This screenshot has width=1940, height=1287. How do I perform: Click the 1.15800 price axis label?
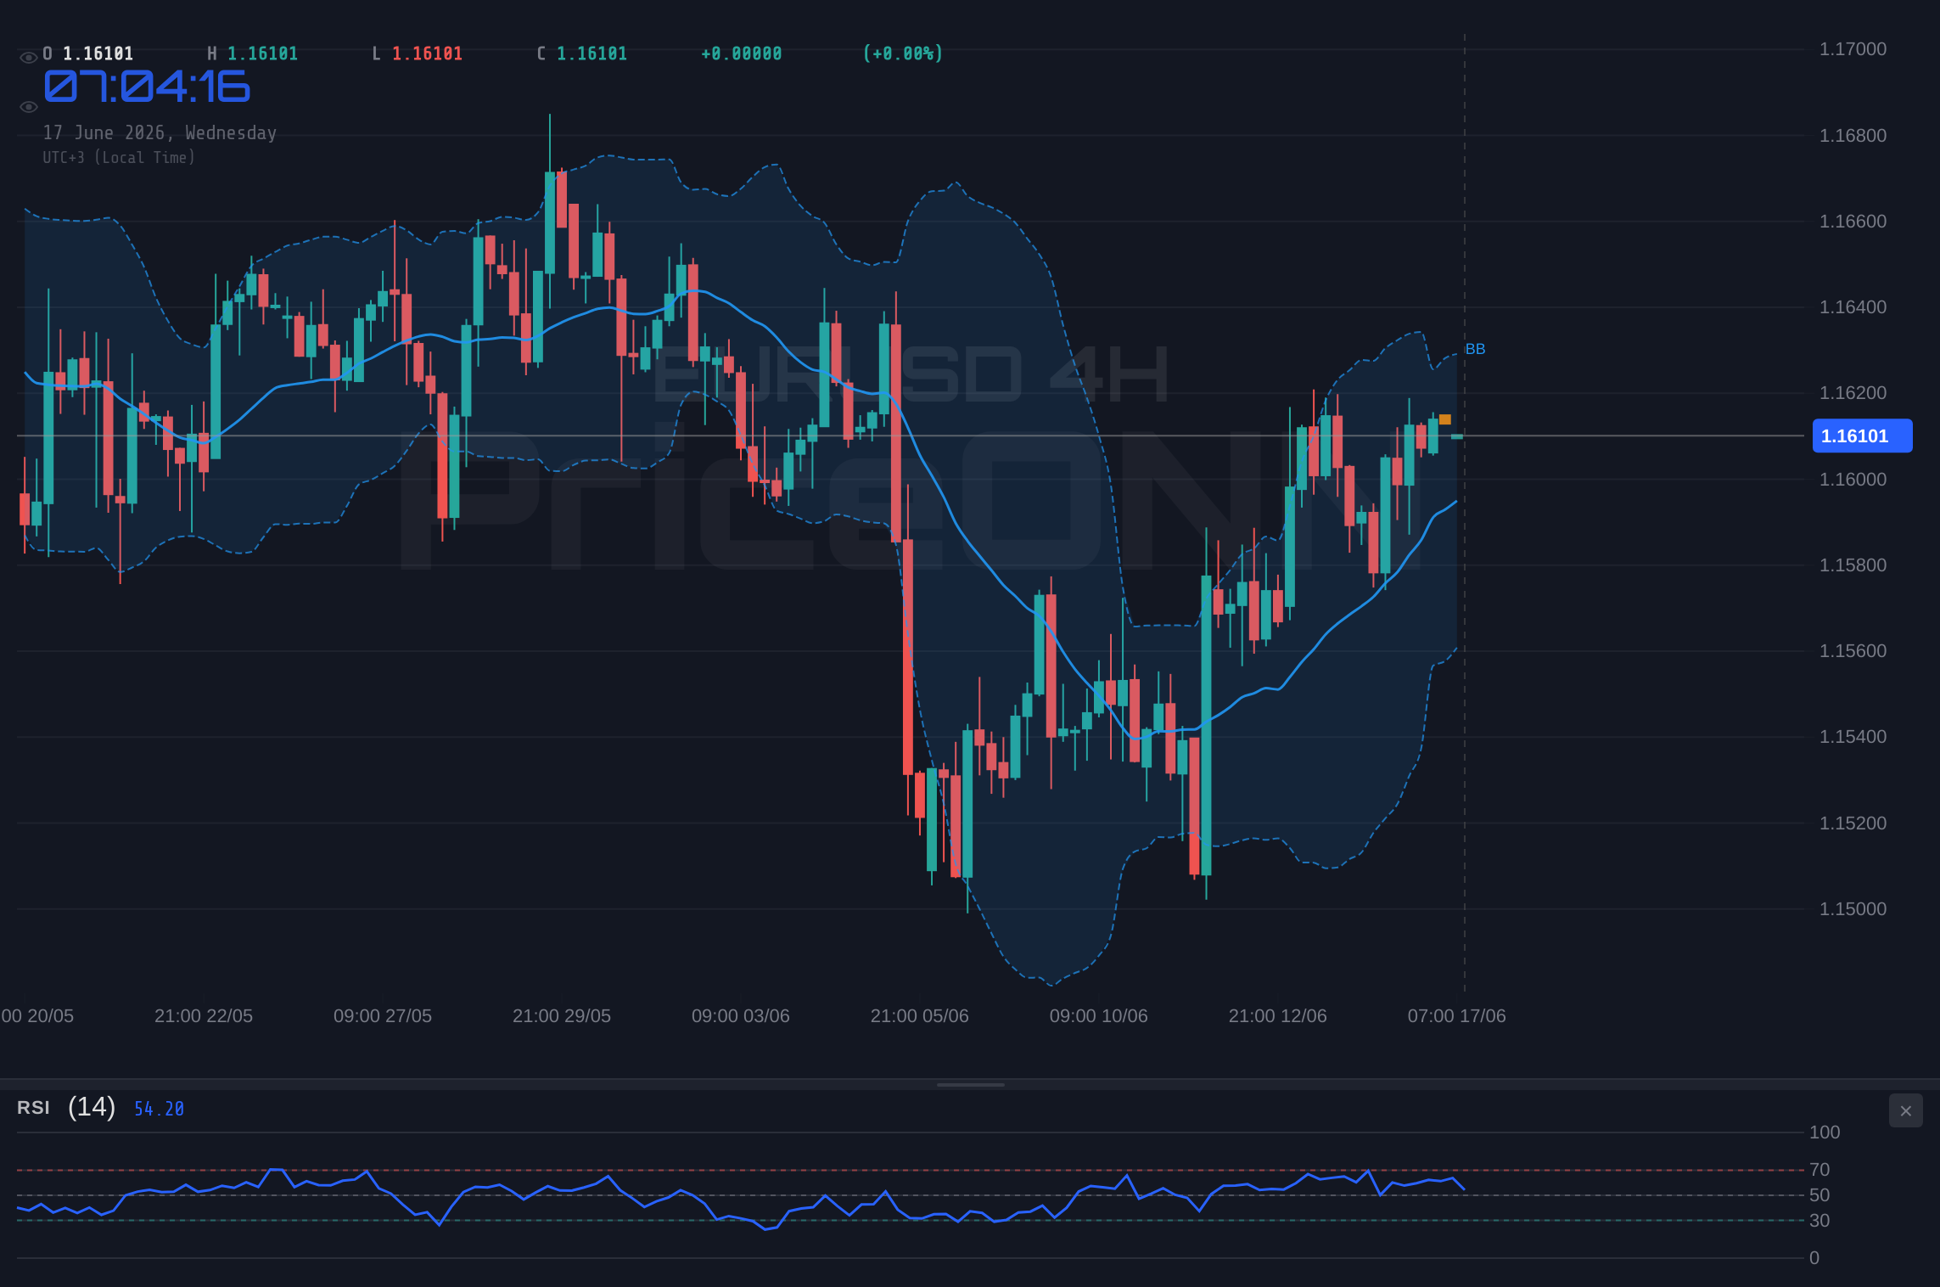pyautogui.click(x=1853, y=565)
